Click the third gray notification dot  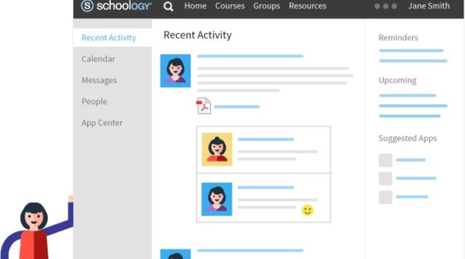(394, 6)
